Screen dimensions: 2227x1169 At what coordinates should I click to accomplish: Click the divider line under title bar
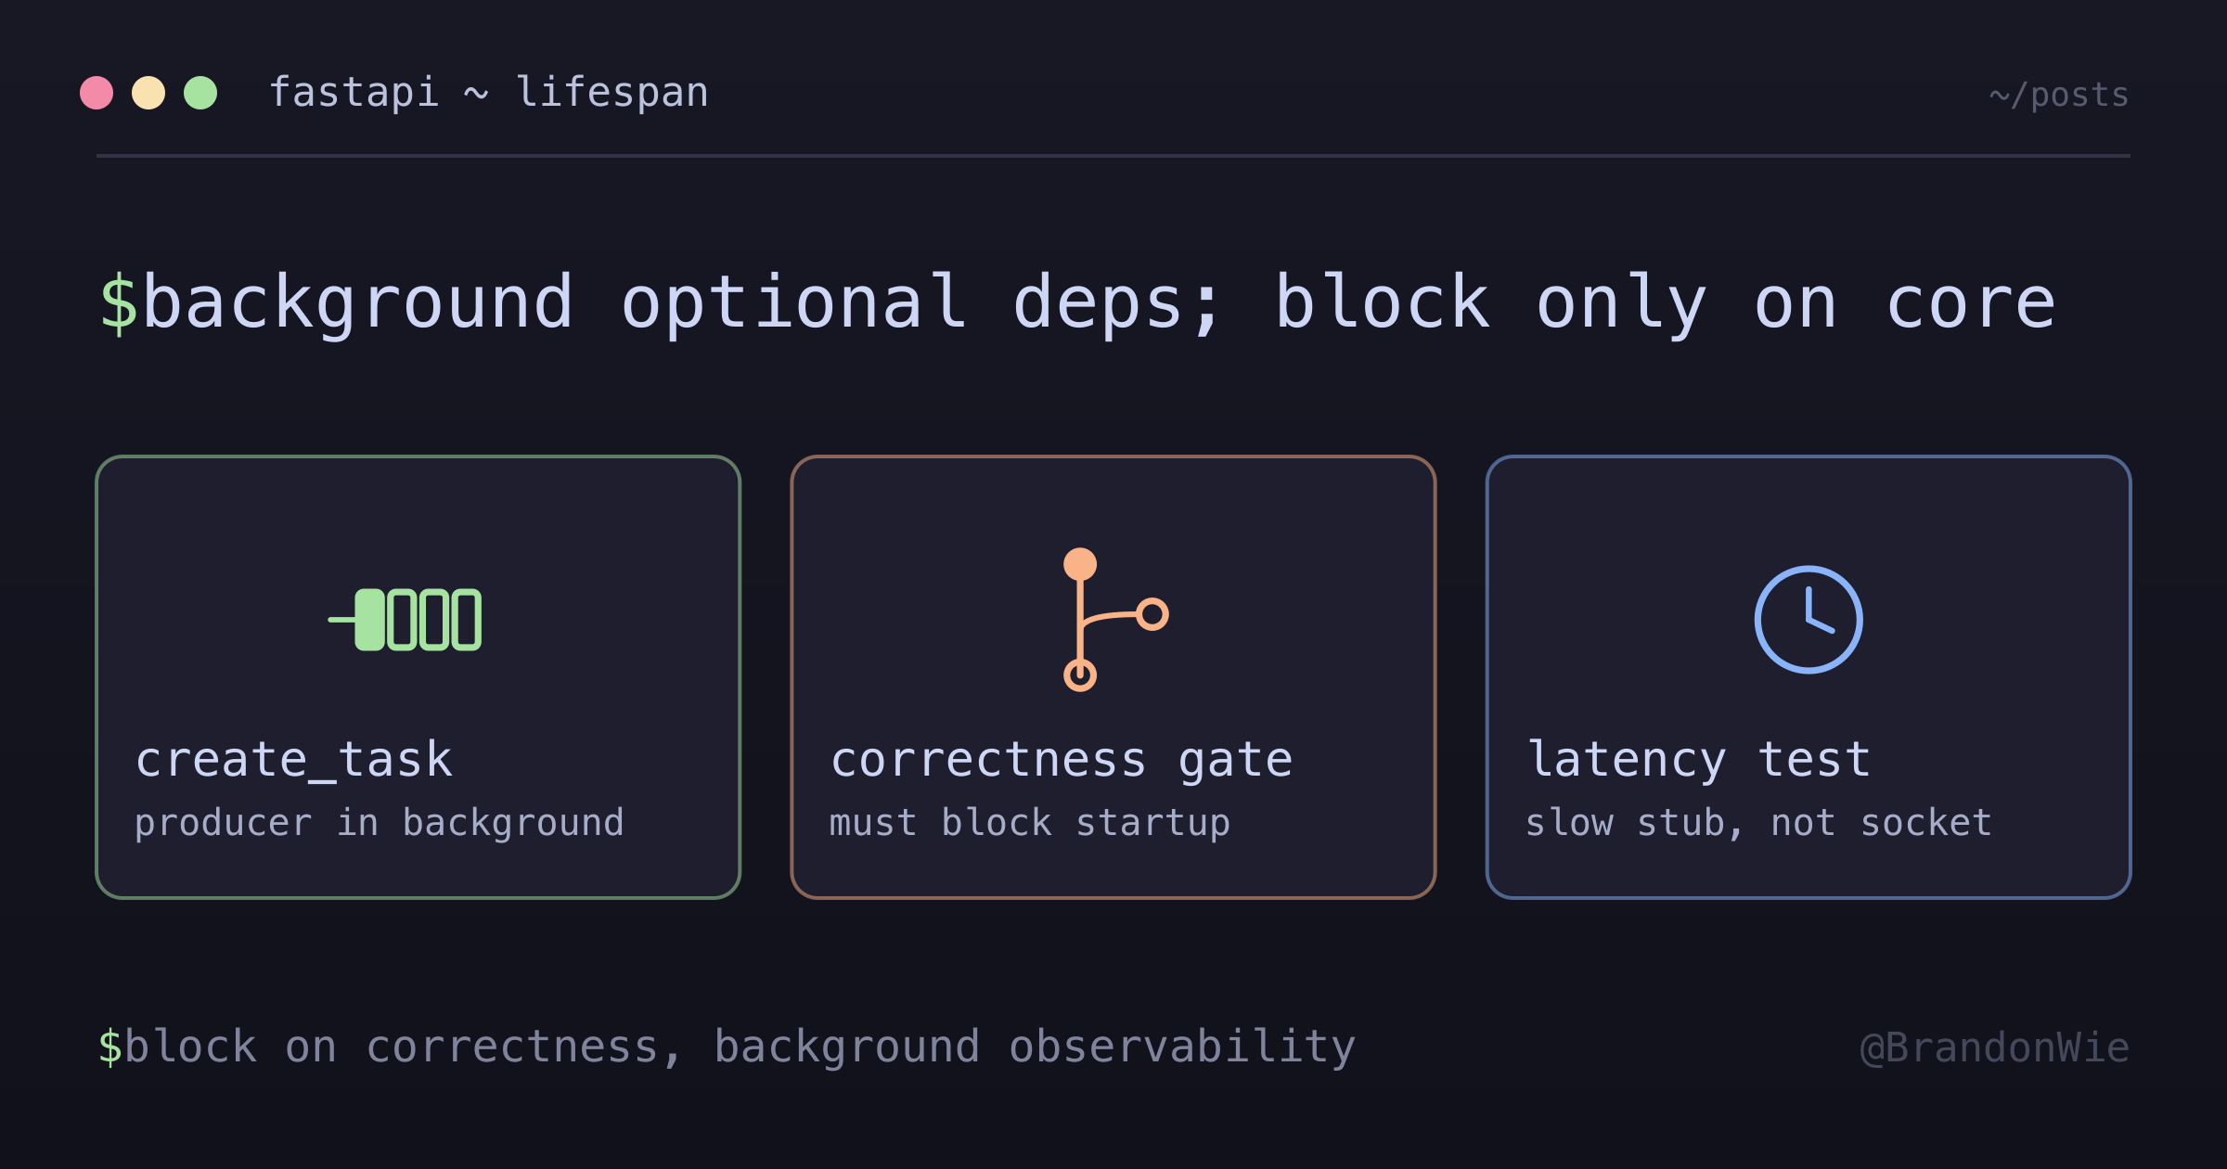[1113, 156]
